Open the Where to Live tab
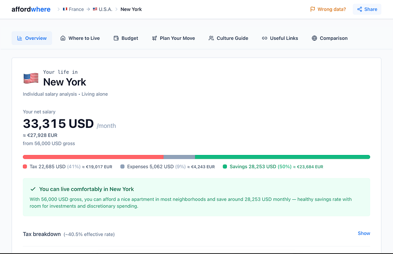 [80, 38]
